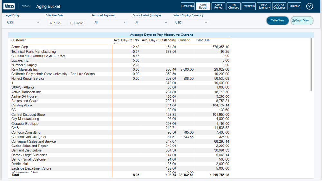Image resolution: width=322 pixels, height=181 pixels.
Task: Navigate to the Net Changes tab
Action: coord(233,6)
